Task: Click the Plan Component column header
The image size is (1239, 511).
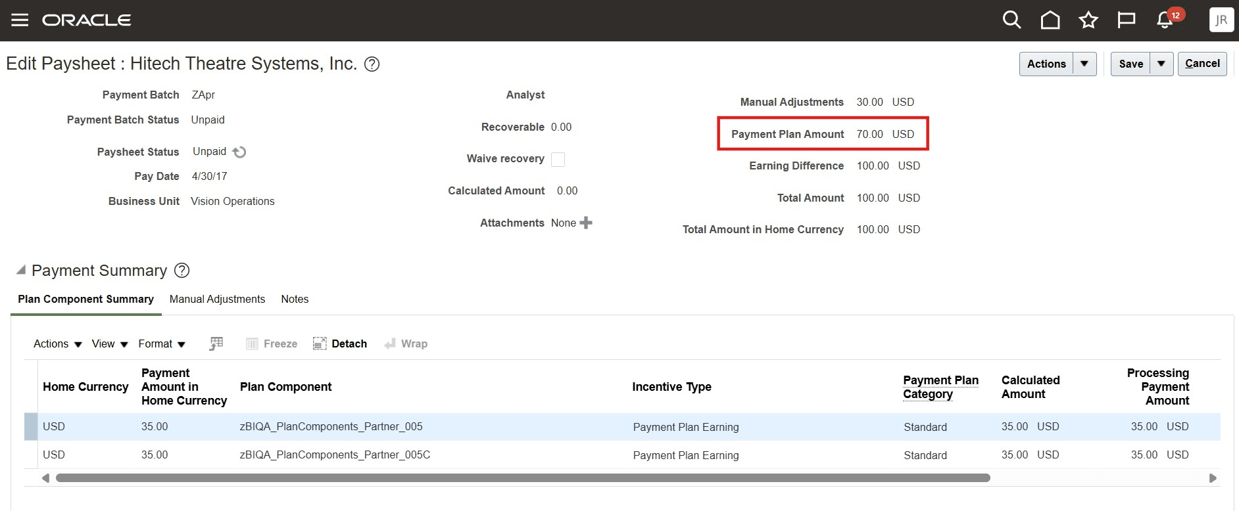Action: click(285, 387)
